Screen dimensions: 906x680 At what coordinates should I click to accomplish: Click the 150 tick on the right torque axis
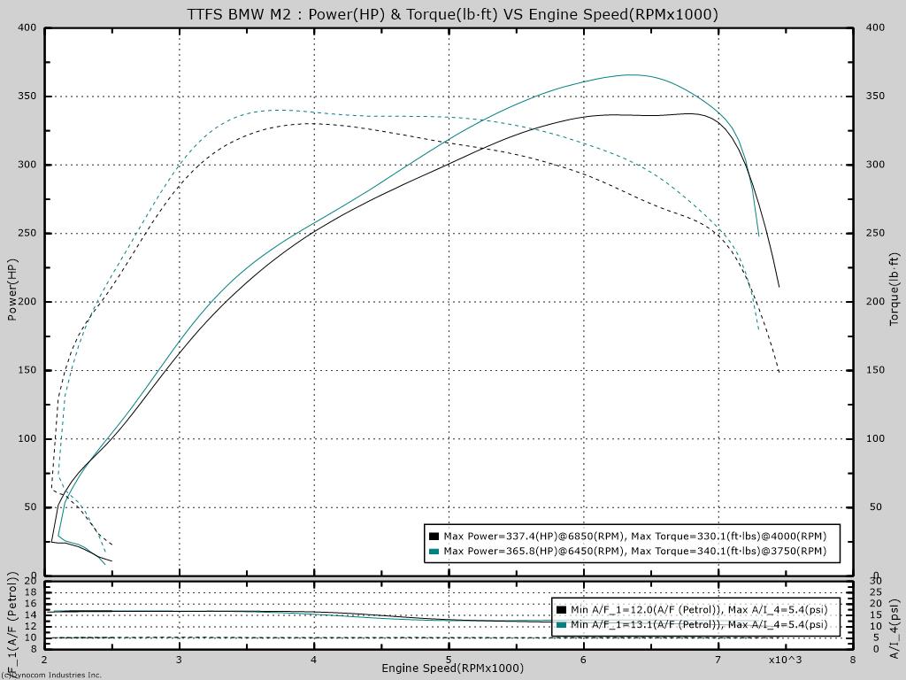874,370
